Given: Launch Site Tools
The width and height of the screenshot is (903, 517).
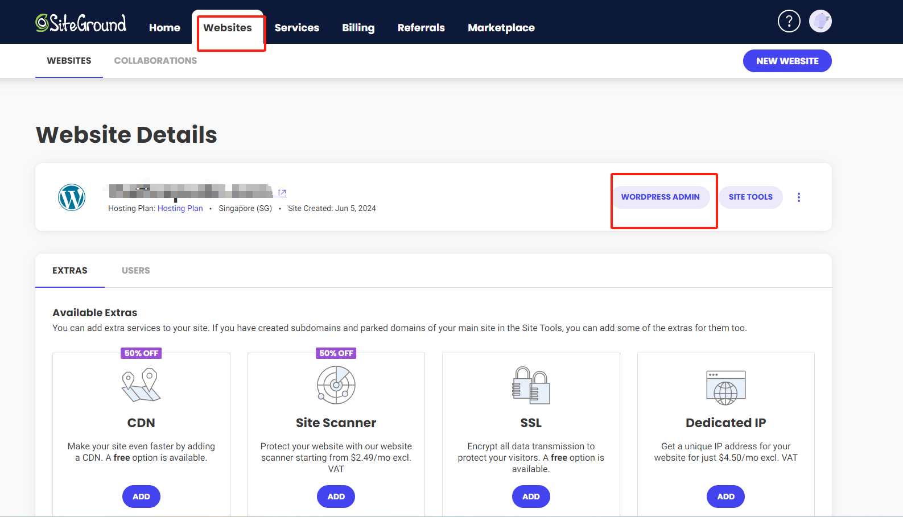Looking at the screenshot, I should 750,197.
